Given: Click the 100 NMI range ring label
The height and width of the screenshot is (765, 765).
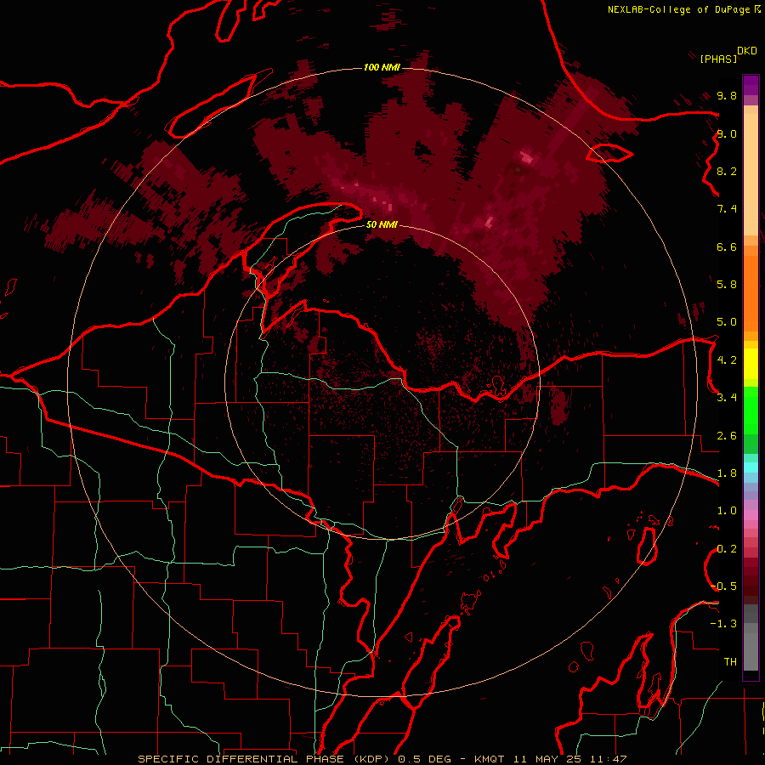Looking at the screenshot, I should pos(382,67).
